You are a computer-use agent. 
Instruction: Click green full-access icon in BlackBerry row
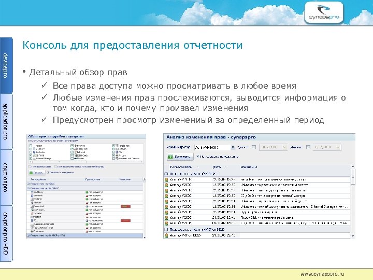(87, 192)
